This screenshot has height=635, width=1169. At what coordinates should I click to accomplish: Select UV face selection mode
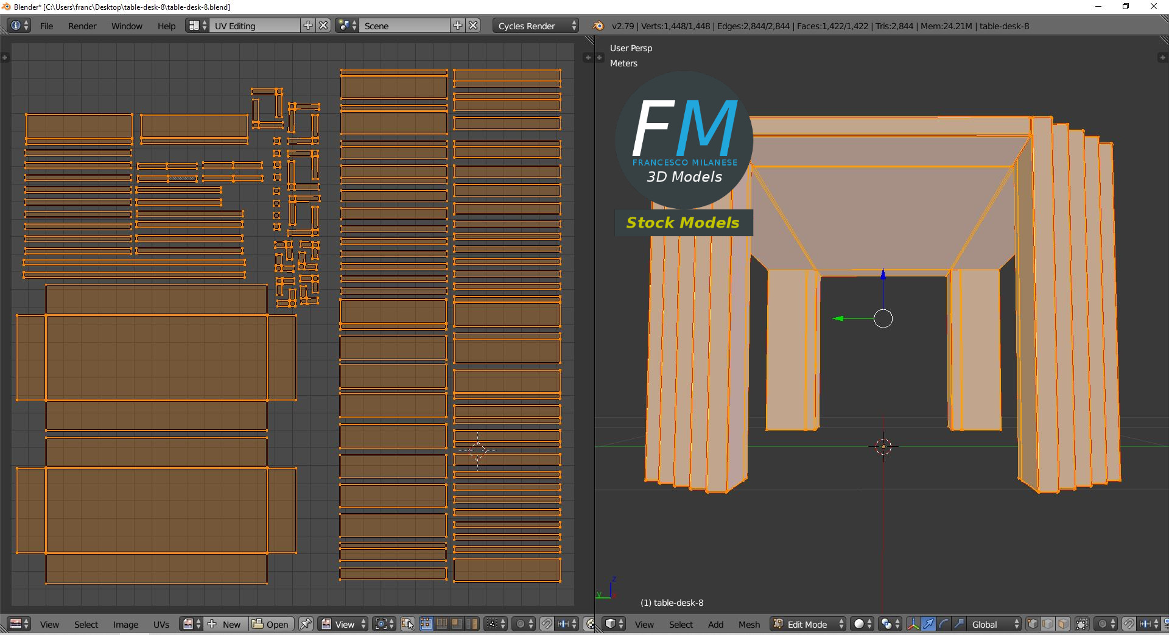[457, 624]
